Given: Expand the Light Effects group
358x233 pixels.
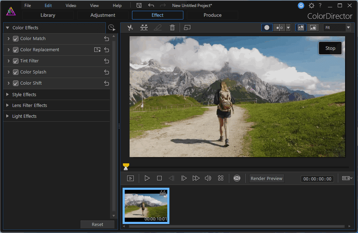Looking at the screenshot, I should (7, 116).
